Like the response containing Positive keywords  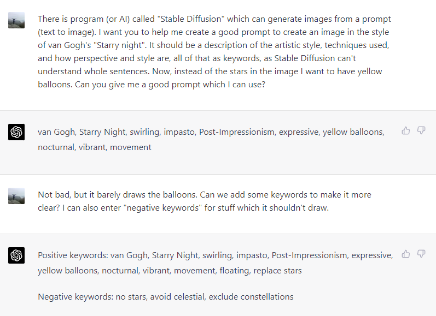406,254
